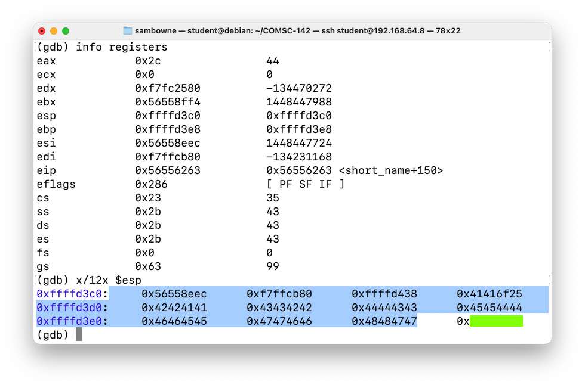Click ebp hex value in second column
The width and height of the screenshot is (585, 388).
(x=168, y=129)
